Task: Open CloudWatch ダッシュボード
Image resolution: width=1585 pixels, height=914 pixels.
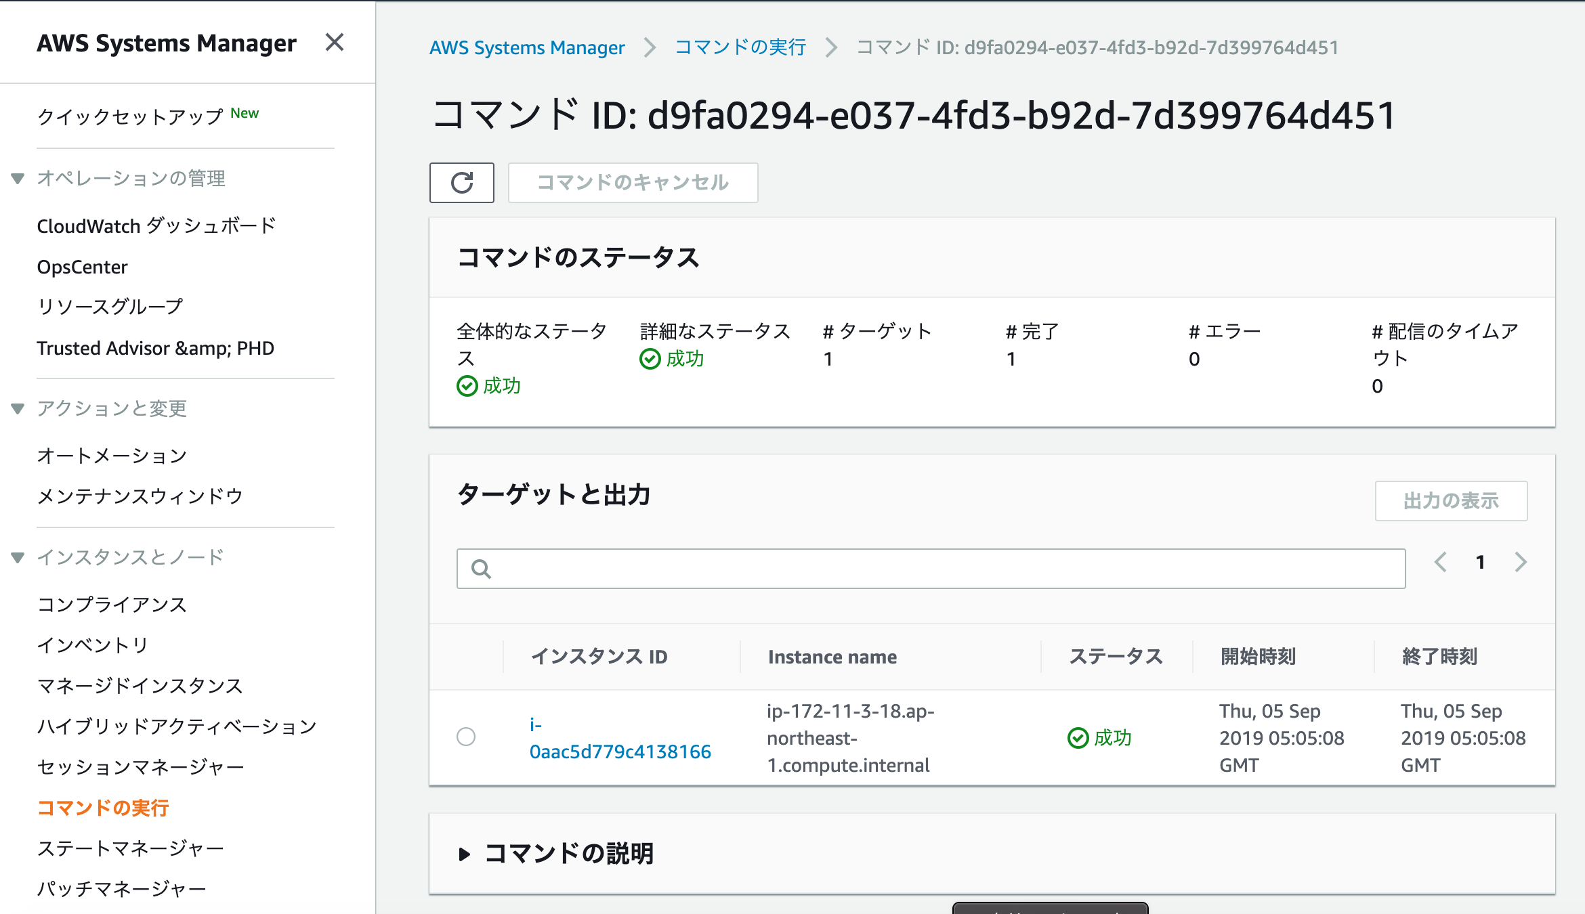Action: pyautogui.click(x=156, y=225)
